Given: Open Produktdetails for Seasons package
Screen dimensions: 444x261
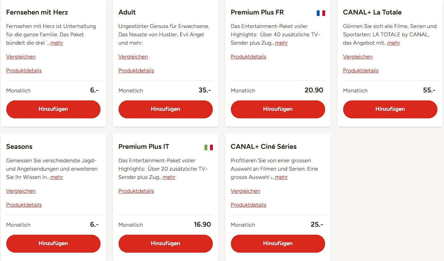Looking at the screenshot, I should [24, 205].
